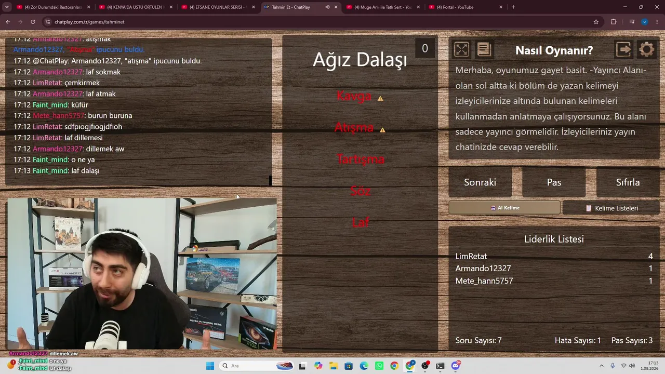Open the terminal app on the taskbar

click(x=440, y=366)
